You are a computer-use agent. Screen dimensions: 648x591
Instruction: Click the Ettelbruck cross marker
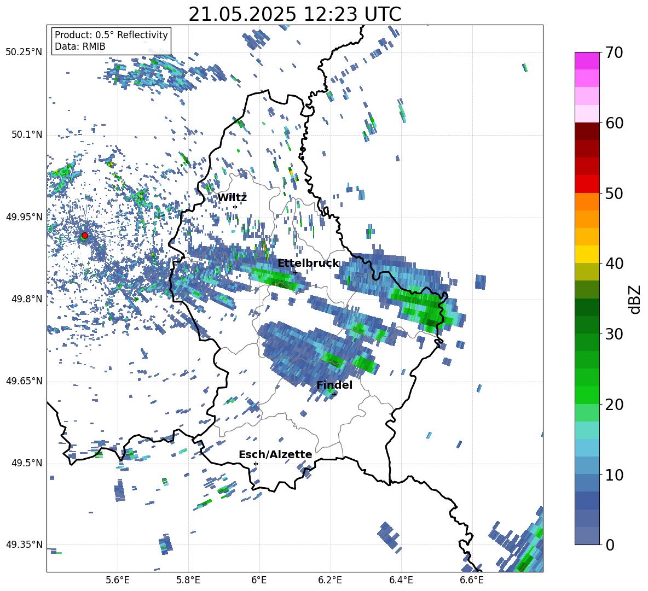[295, 272]
